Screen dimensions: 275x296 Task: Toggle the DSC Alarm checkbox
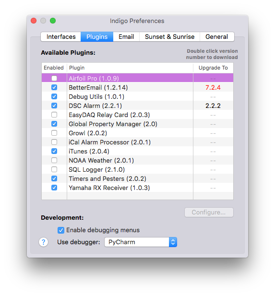(x=54, y=106)
